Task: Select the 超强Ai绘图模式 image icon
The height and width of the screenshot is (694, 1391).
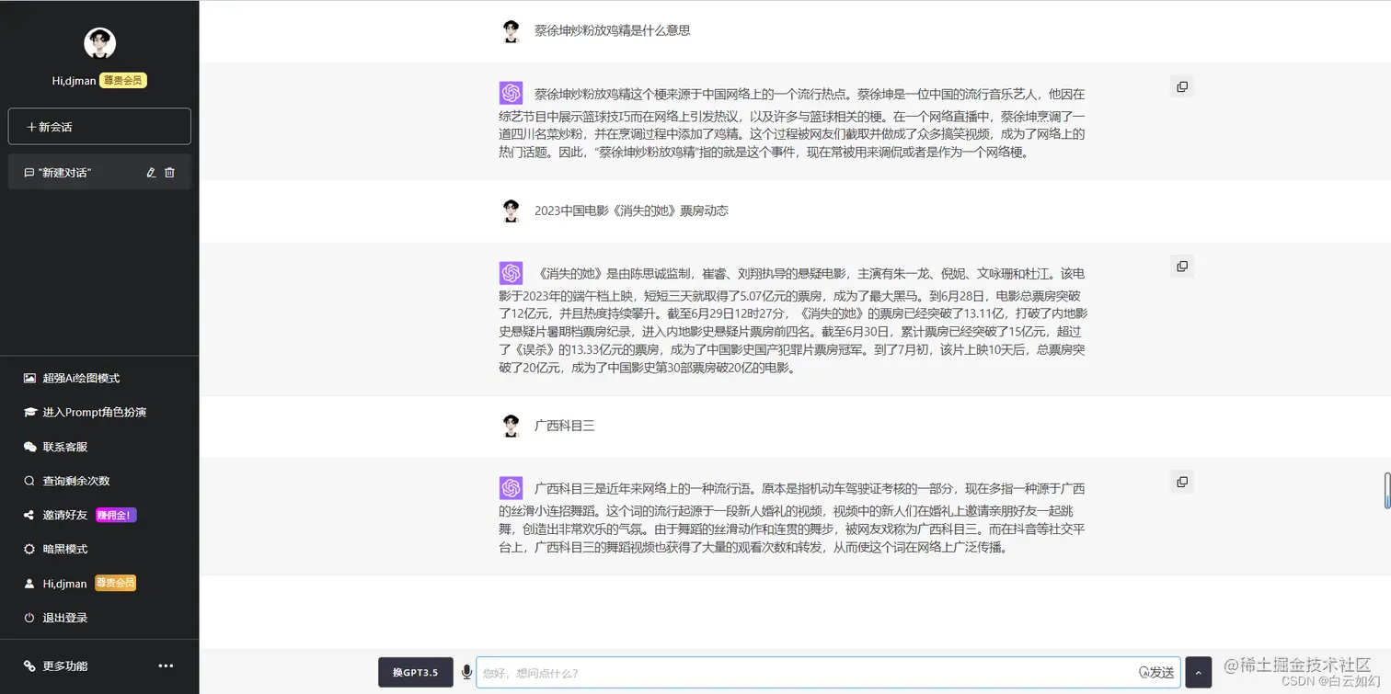Action: (31, 378)
